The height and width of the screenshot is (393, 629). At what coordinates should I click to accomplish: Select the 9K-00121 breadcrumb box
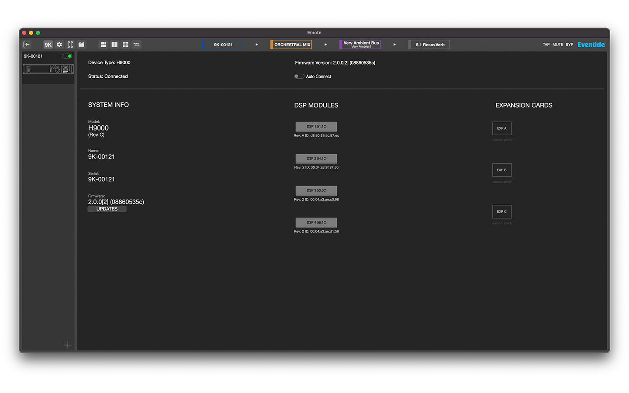222,45
